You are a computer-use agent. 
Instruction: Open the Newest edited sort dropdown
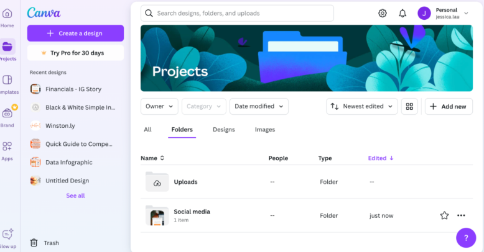(x=362, y=106)
